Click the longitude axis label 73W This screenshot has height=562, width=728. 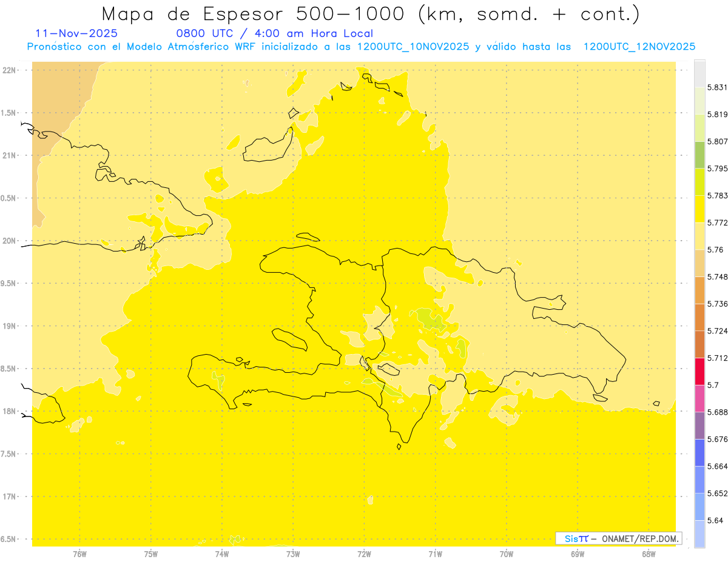(x=293, y=554)
